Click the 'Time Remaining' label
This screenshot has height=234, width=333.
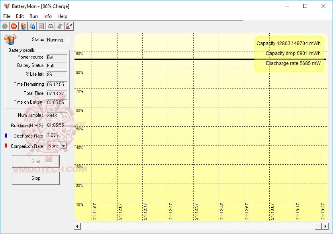coord(29,84)
